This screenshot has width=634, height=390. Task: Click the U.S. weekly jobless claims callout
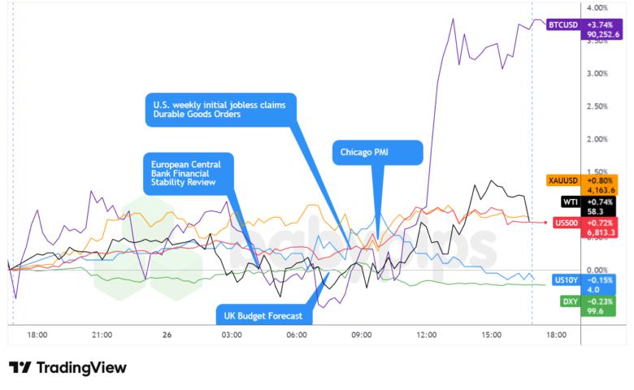(219, 109)
